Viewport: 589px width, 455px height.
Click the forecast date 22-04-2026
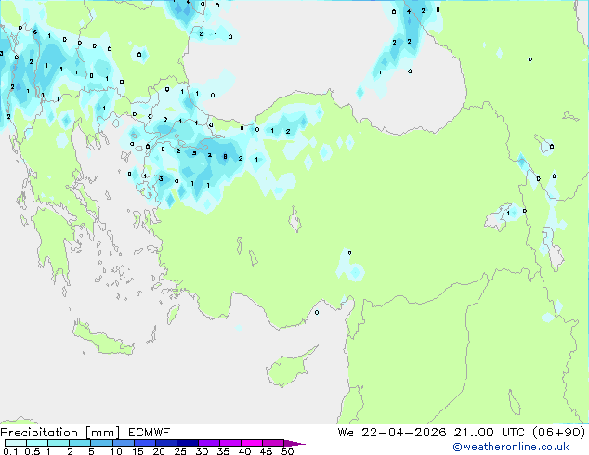tap(404, 433)
